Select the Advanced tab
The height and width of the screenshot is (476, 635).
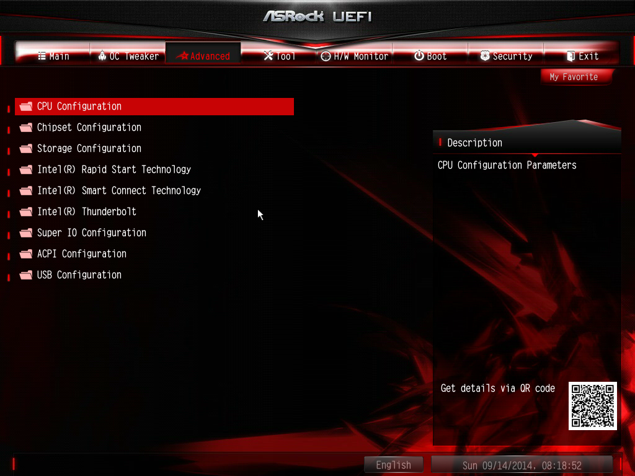click(203, 56)
